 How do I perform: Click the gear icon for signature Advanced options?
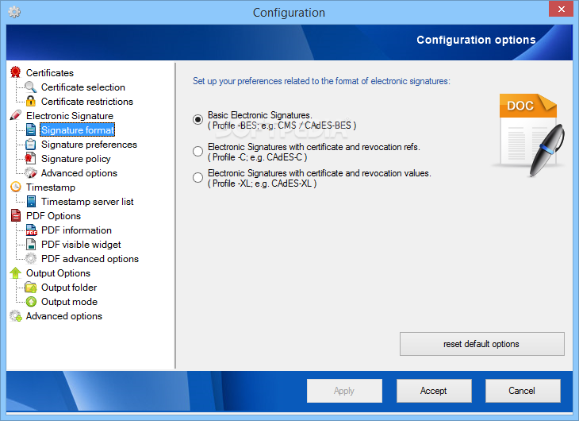31,172
